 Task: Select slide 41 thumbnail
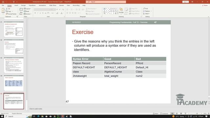pyautogui.click(x=14, y=29)
